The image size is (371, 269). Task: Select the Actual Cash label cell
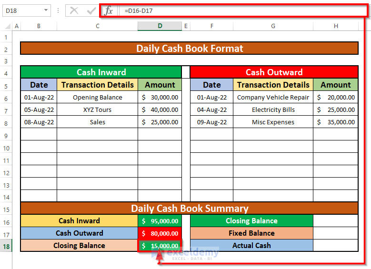point(251,245)
